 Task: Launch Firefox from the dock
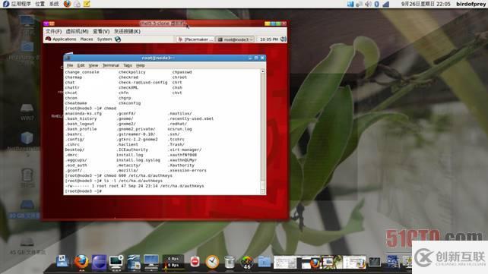(x=81, y=261)
